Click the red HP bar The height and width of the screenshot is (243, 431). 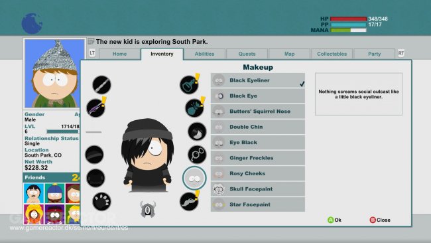(348, 19)
